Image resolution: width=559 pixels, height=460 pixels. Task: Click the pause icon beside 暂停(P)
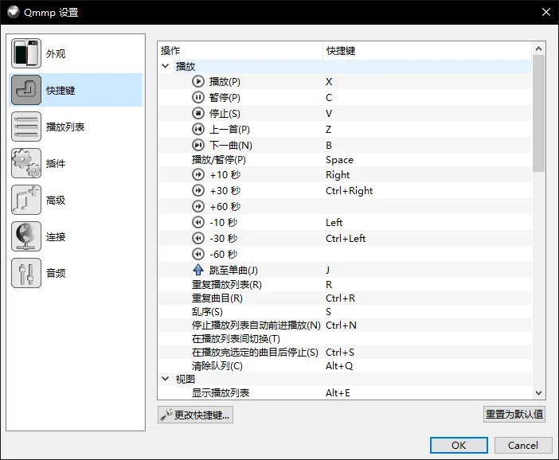pos(198,97)
